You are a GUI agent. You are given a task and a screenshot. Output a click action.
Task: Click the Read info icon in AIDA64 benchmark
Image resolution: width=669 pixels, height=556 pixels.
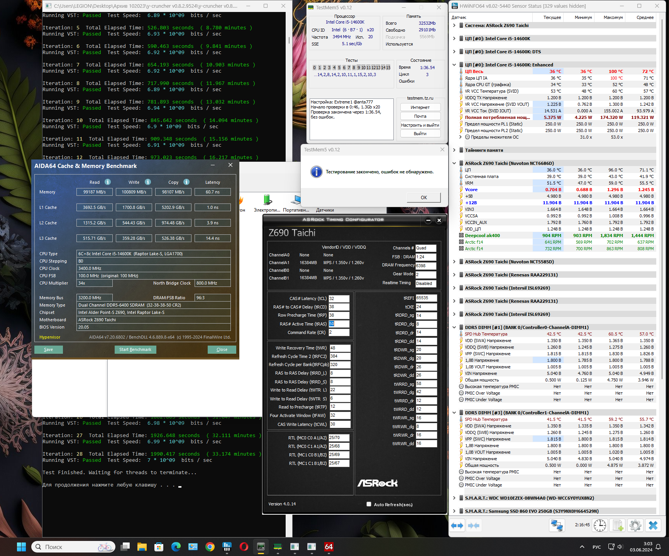pyautogui.click(x=108, y=182)
